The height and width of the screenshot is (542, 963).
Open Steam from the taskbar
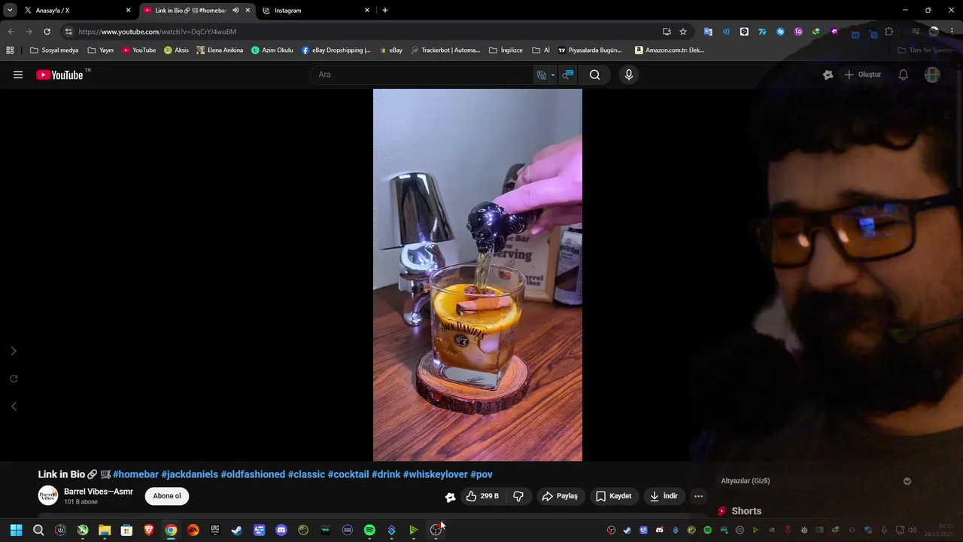pos(237,530)
